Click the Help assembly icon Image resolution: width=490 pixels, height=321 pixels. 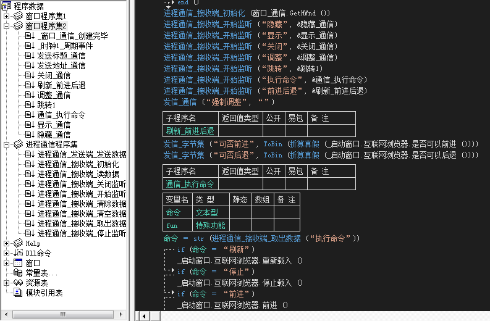tap(18, 243)
